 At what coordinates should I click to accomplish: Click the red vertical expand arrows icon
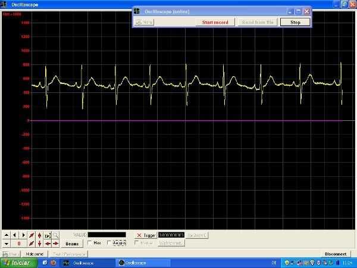click(x=39, y=235)
